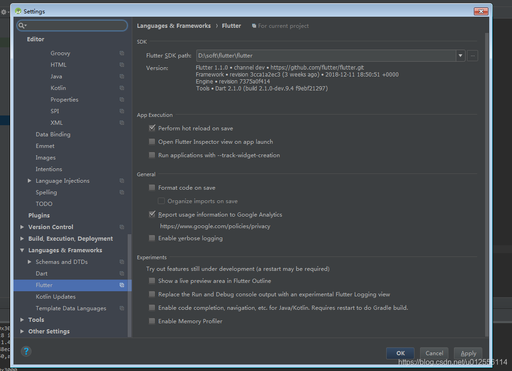Viewport: 512px width, 371px height.
Task: Click the help question mark icon
Action: pyautogui.click(x=26, y=351)
